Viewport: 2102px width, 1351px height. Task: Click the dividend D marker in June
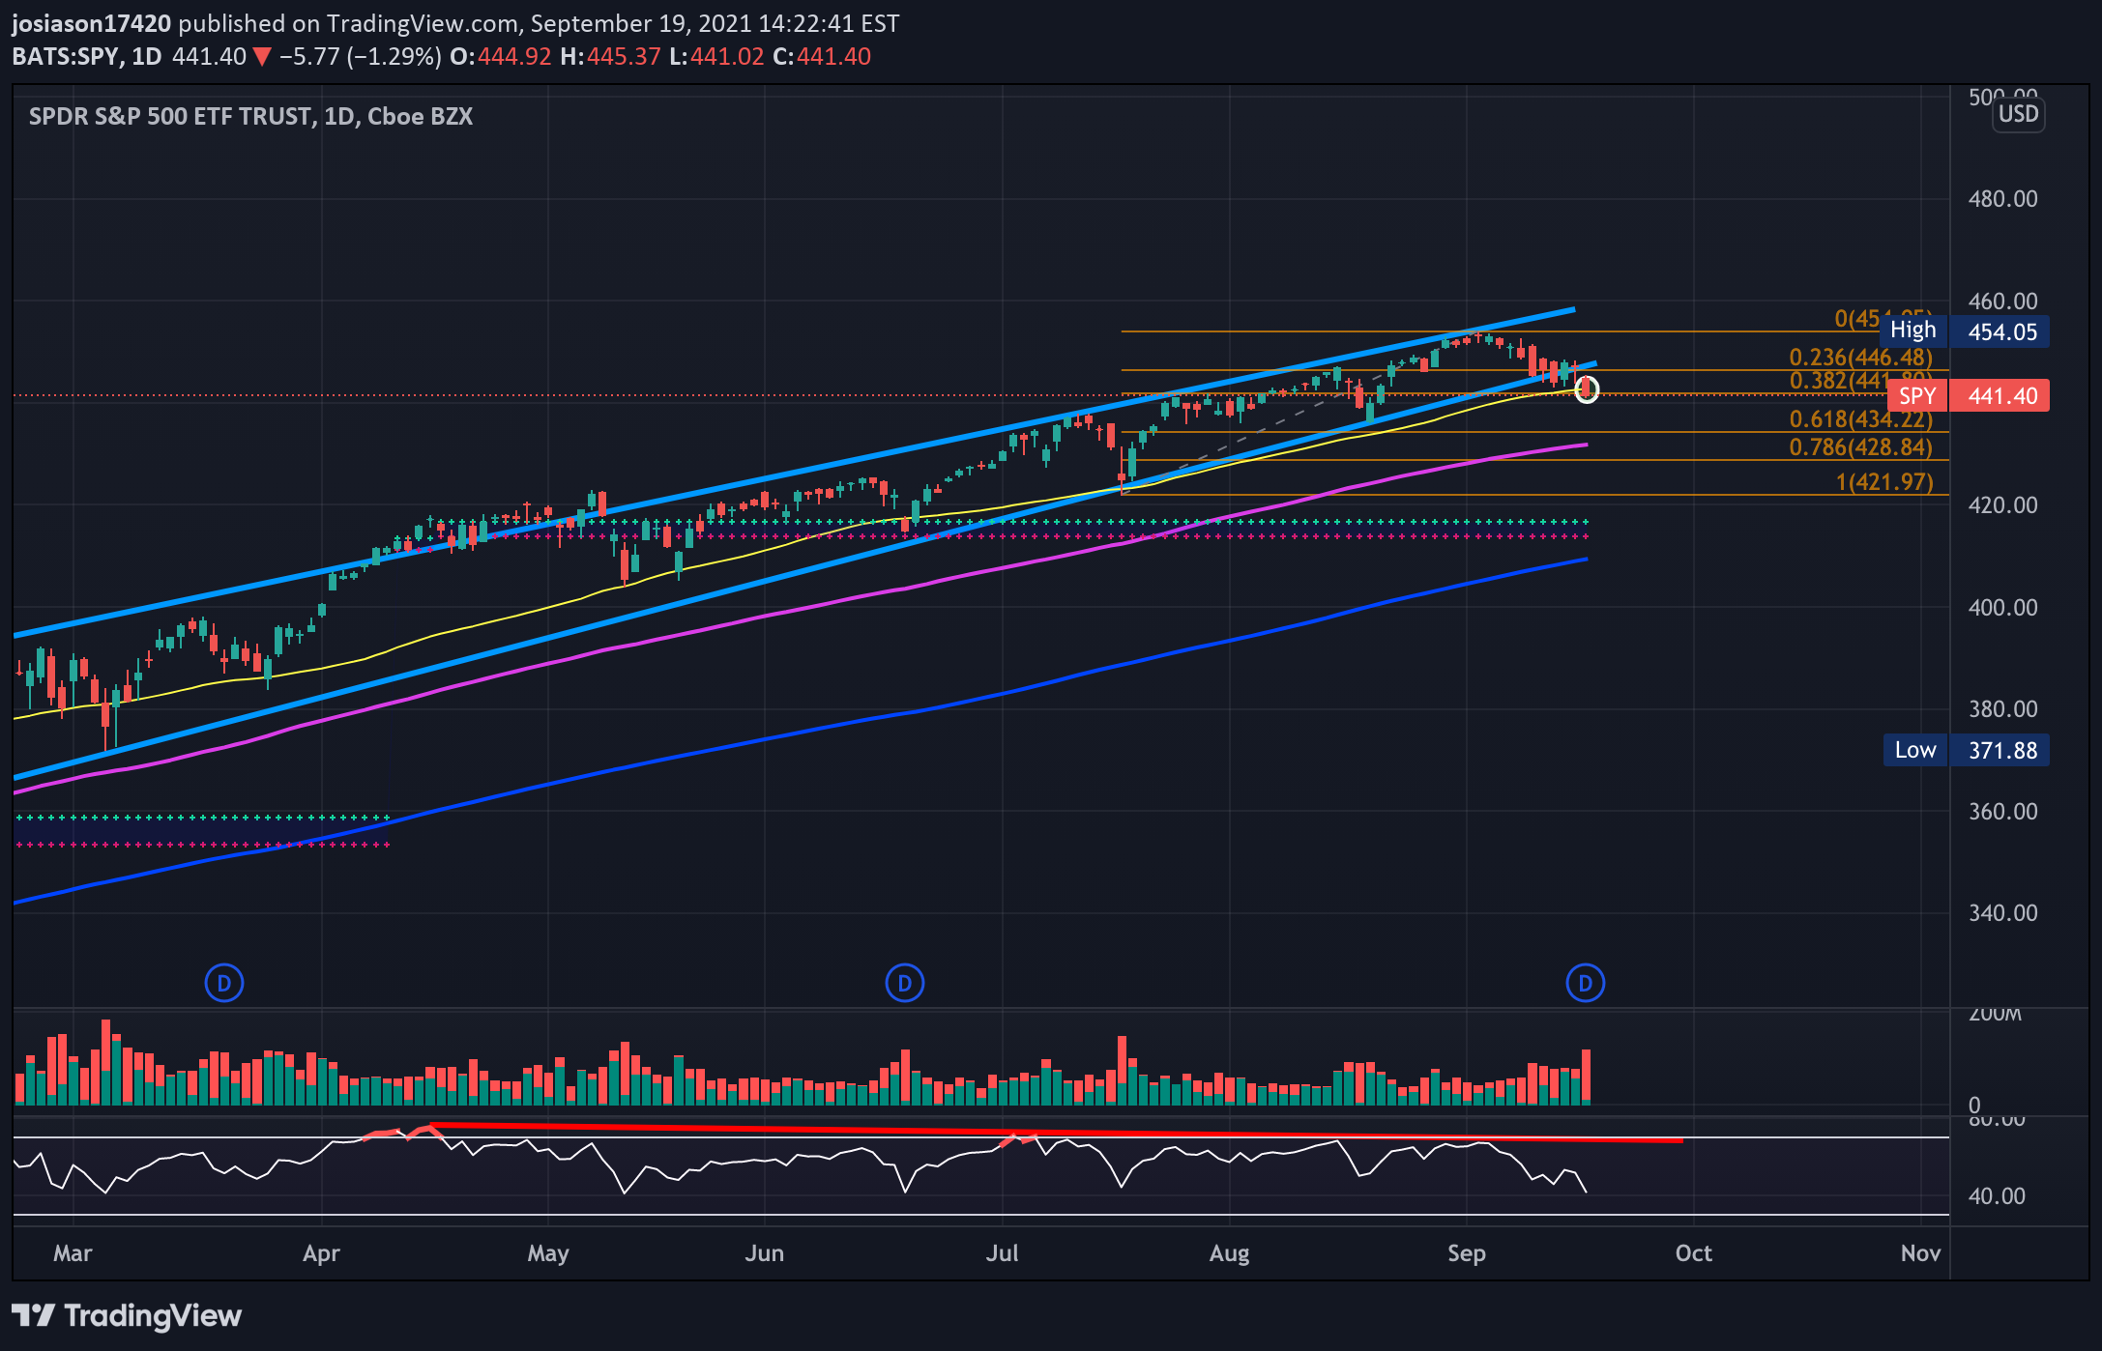pos(905,984)
